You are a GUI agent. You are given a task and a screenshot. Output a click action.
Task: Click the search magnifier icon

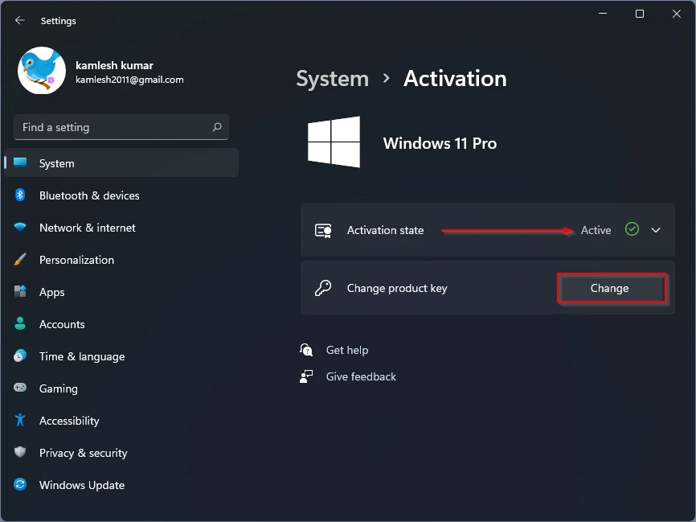pos(217,127)
